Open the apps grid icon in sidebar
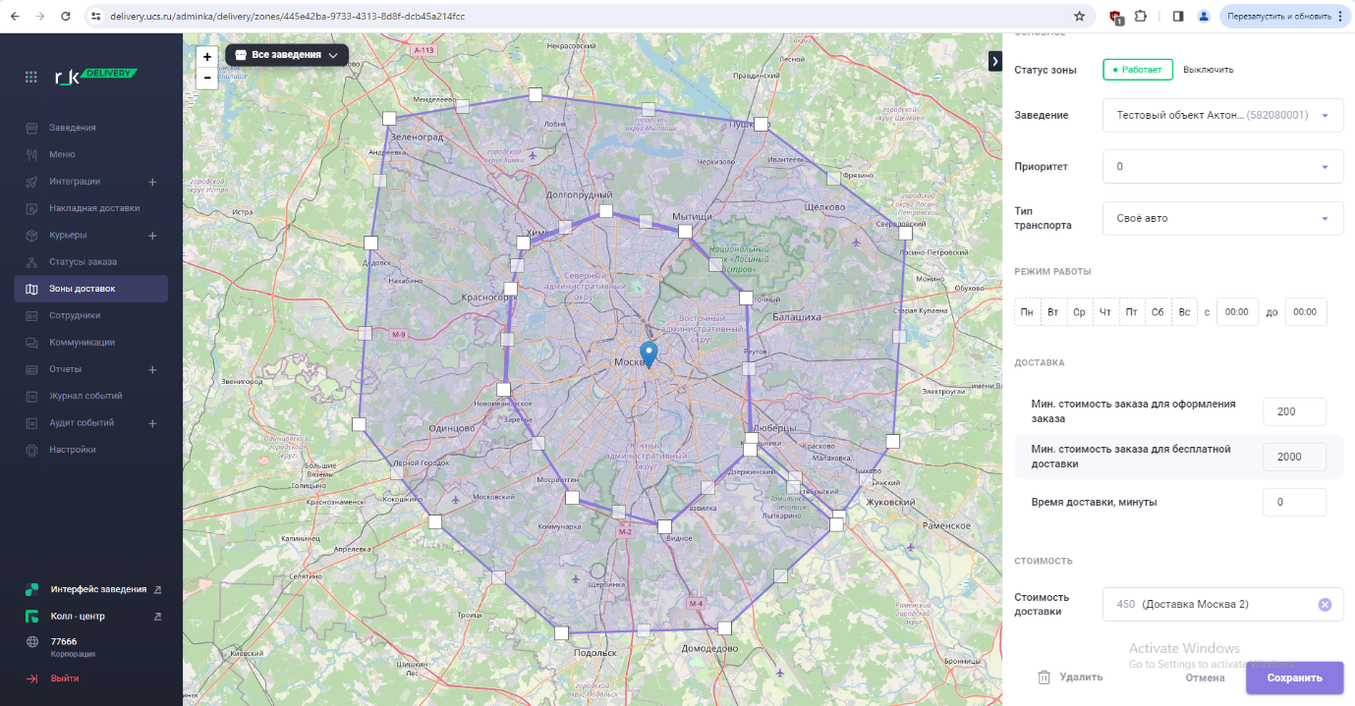The width and height of the screenshot is (1355, 706). [31, 77]
